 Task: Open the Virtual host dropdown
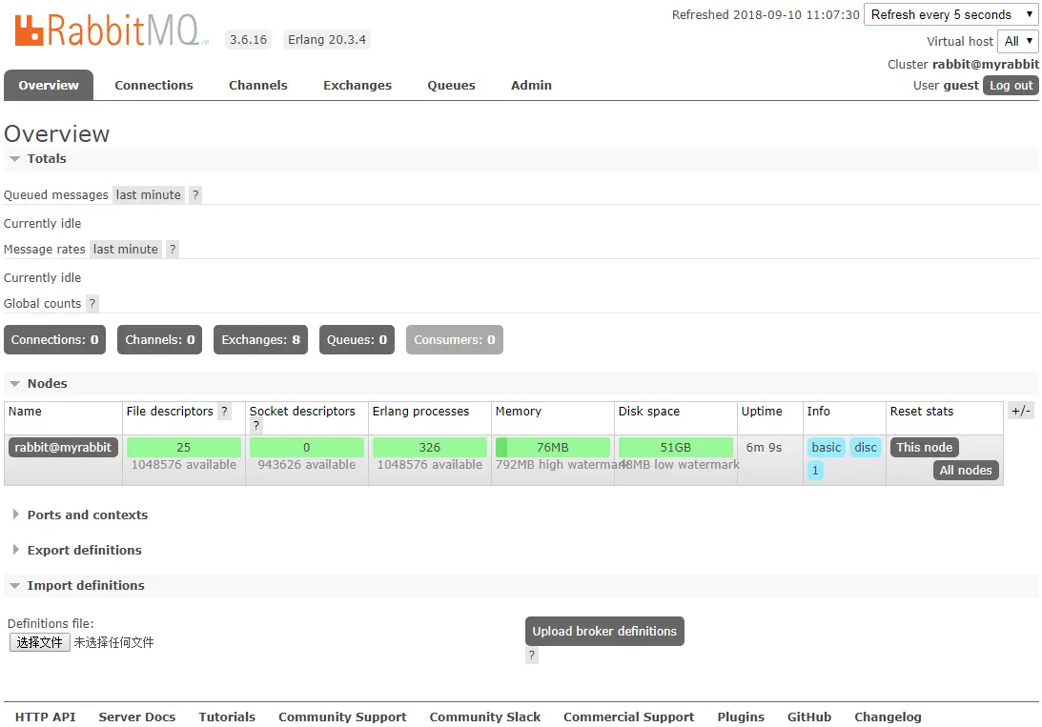[1017, 41]
